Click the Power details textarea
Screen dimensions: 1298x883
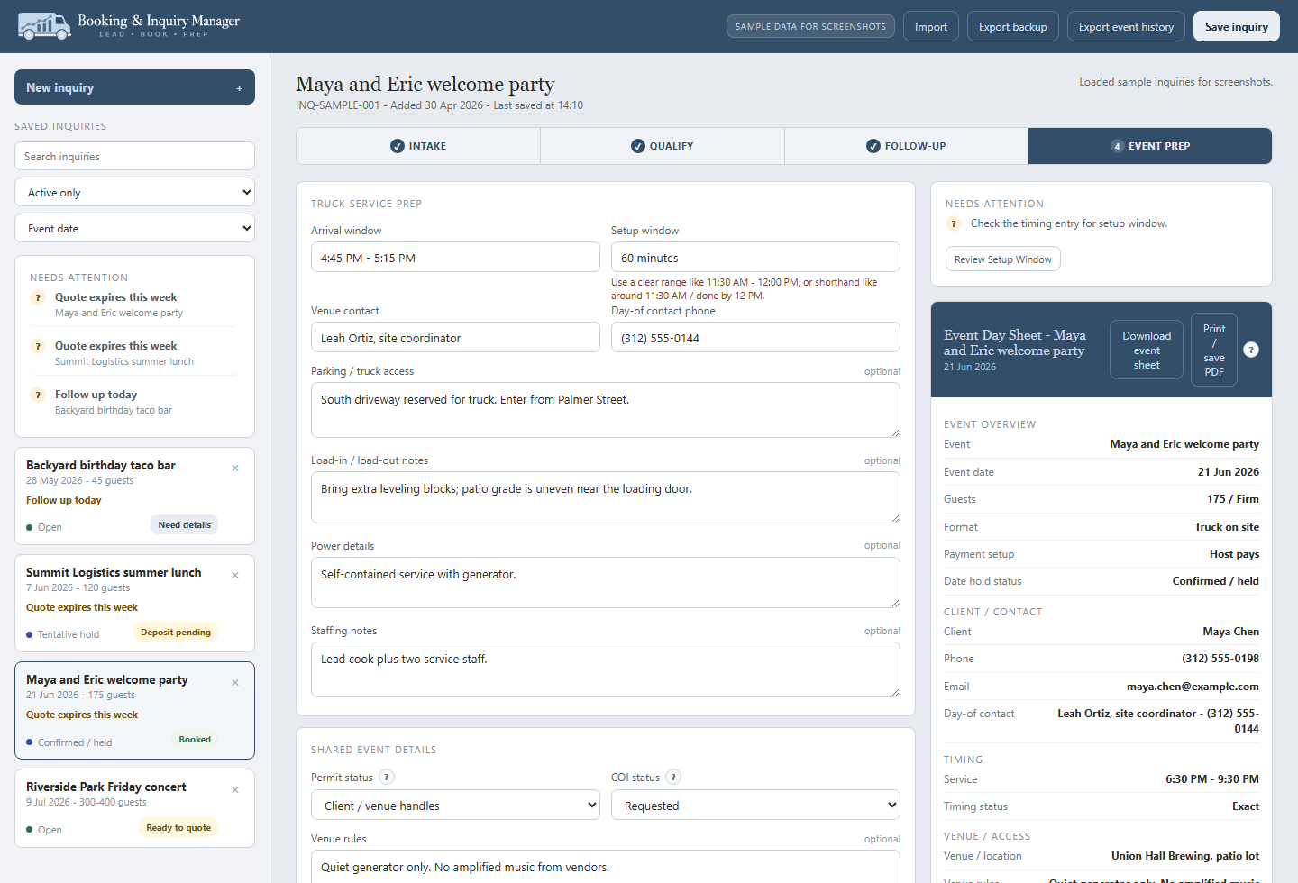606,582
